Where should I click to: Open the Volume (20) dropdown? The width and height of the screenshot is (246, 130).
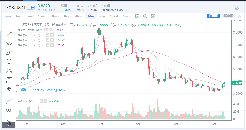point(36,101)
